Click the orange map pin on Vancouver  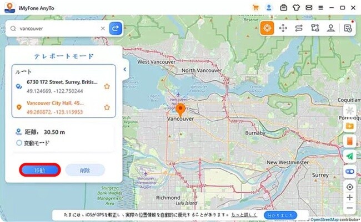point(180,110)
